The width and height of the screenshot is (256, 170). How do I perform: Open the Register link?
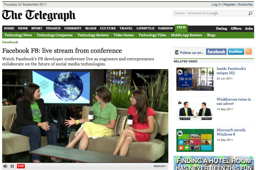point(229,5)
